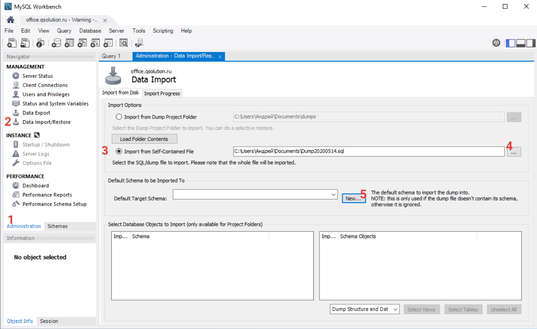Click the INSTANCE section icon
Viewport: 537px width, 329px height.
pyautogui.click(x=37, y=135)
